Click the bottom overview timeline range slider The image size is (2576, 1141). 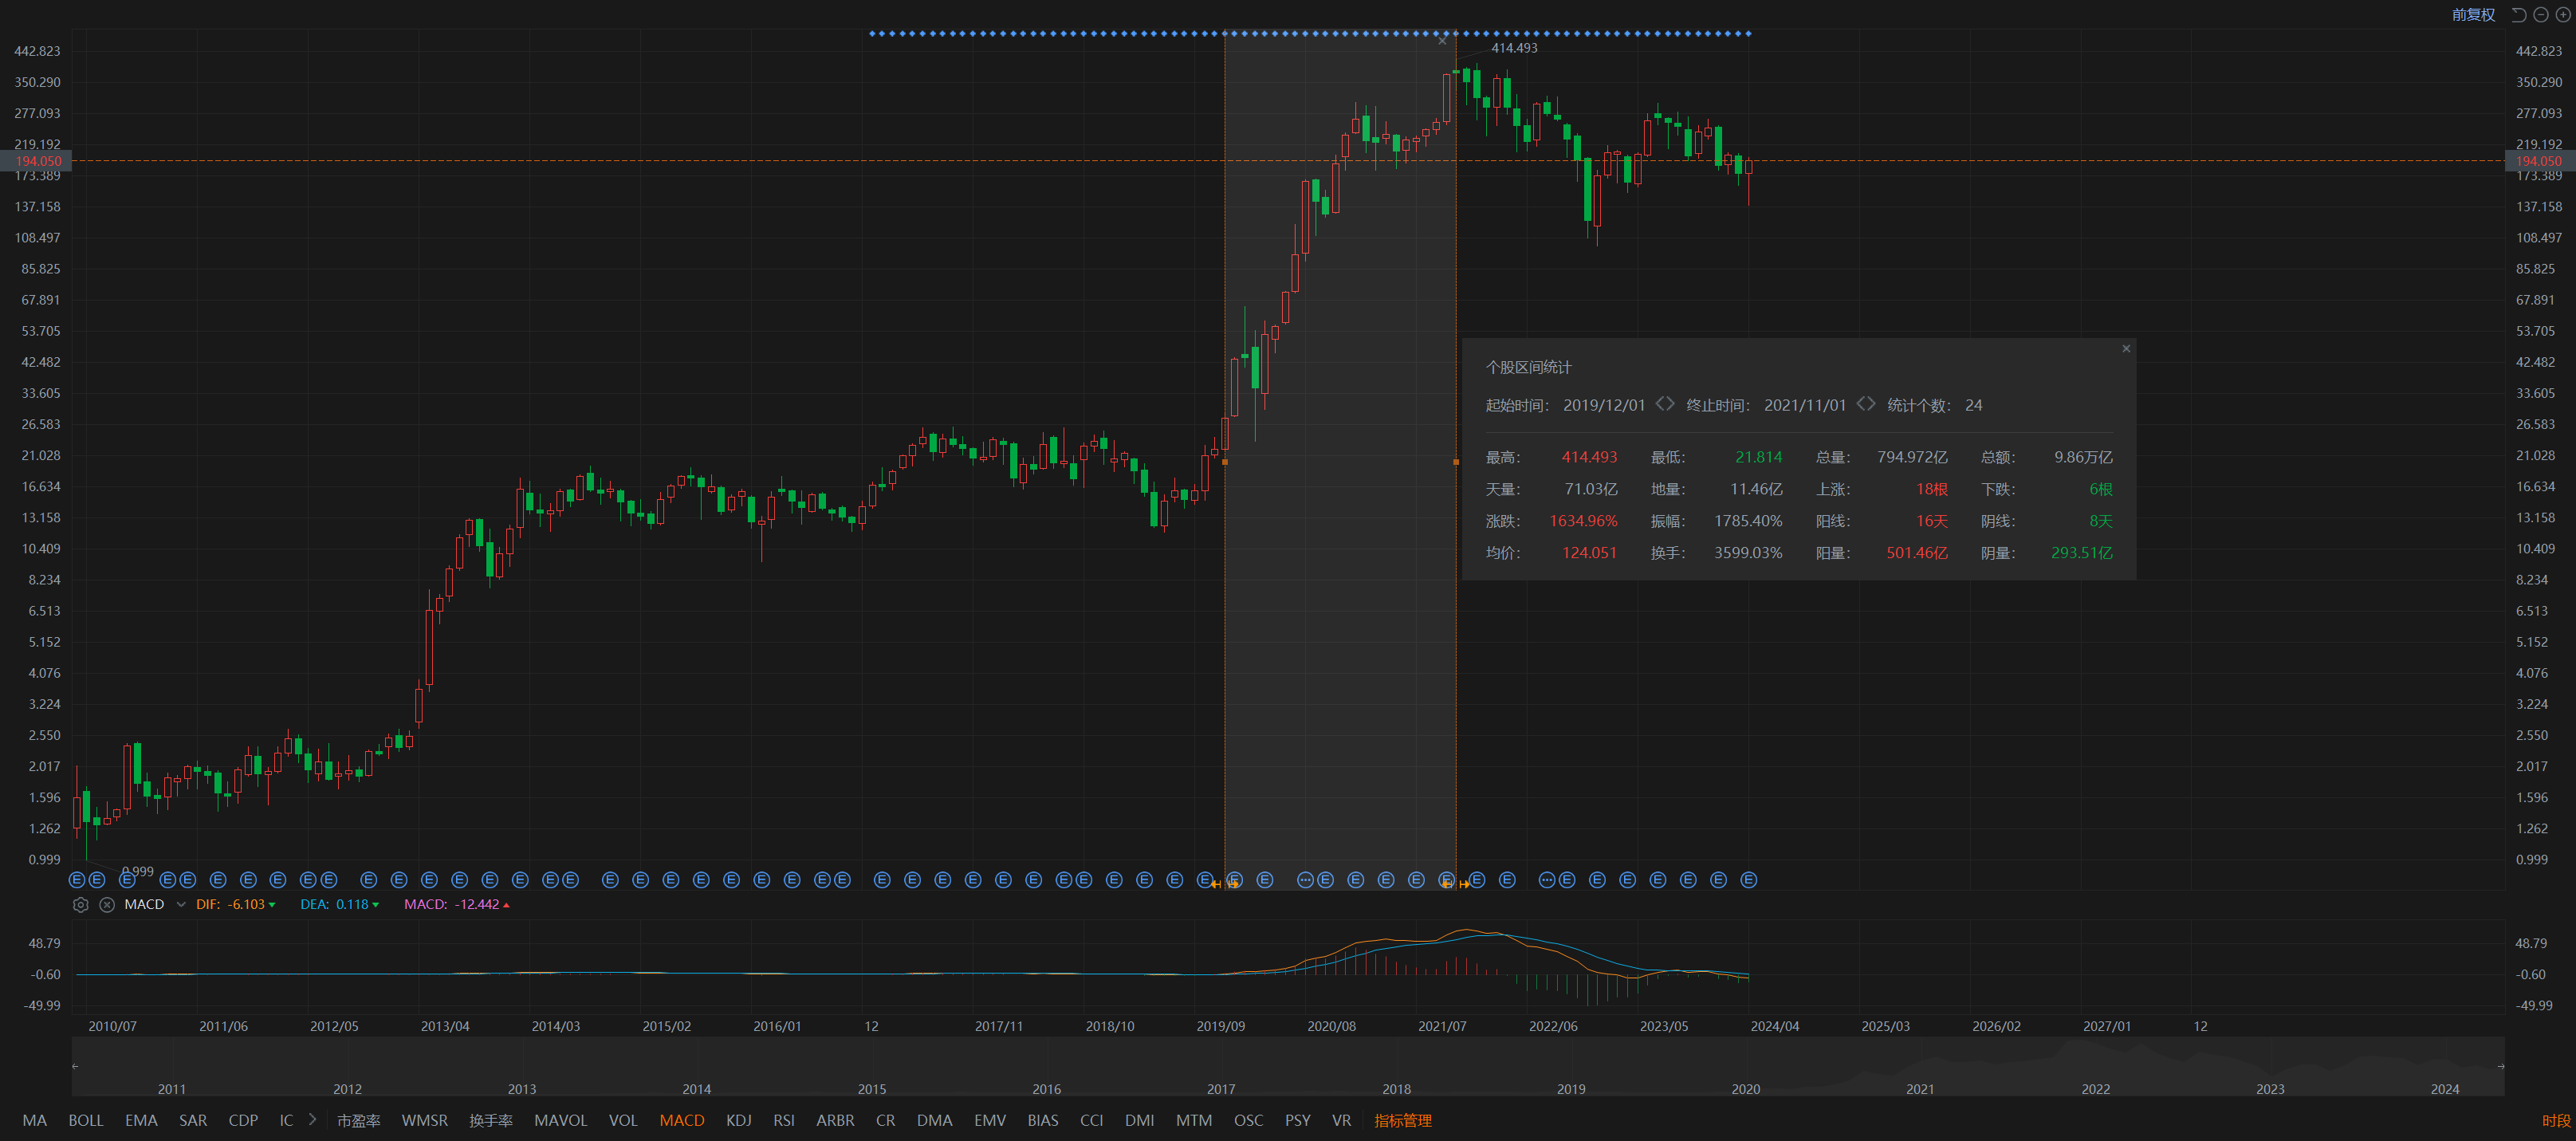(1287, 1066)
